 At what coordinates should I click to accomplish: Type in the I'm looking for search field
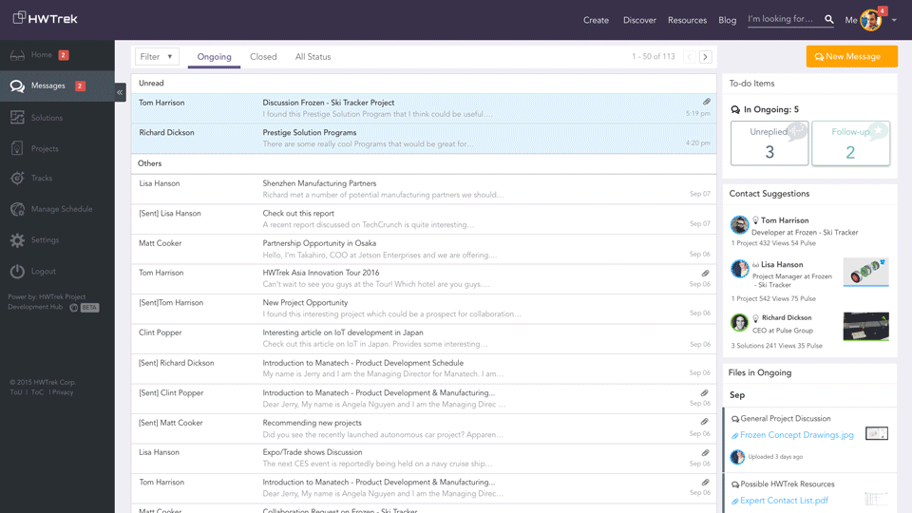click(783, 19)
